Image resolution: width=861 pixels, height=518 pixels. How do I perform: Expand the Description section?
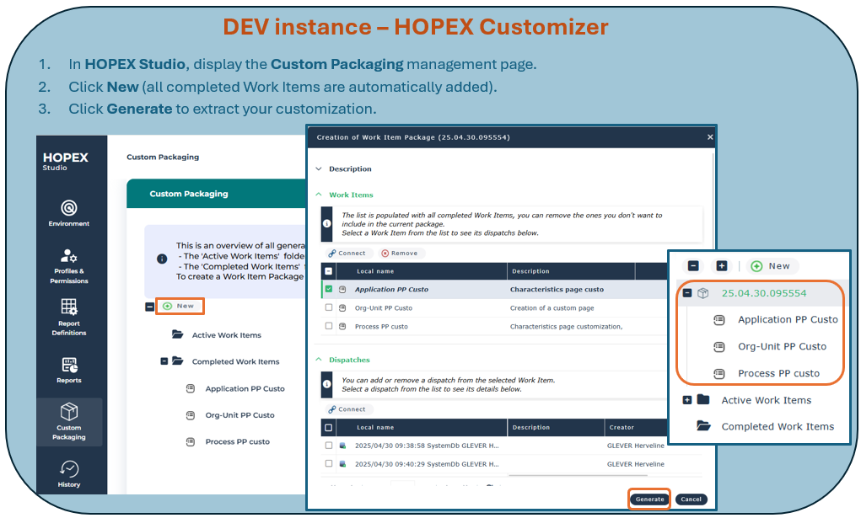tap(318, 168)
